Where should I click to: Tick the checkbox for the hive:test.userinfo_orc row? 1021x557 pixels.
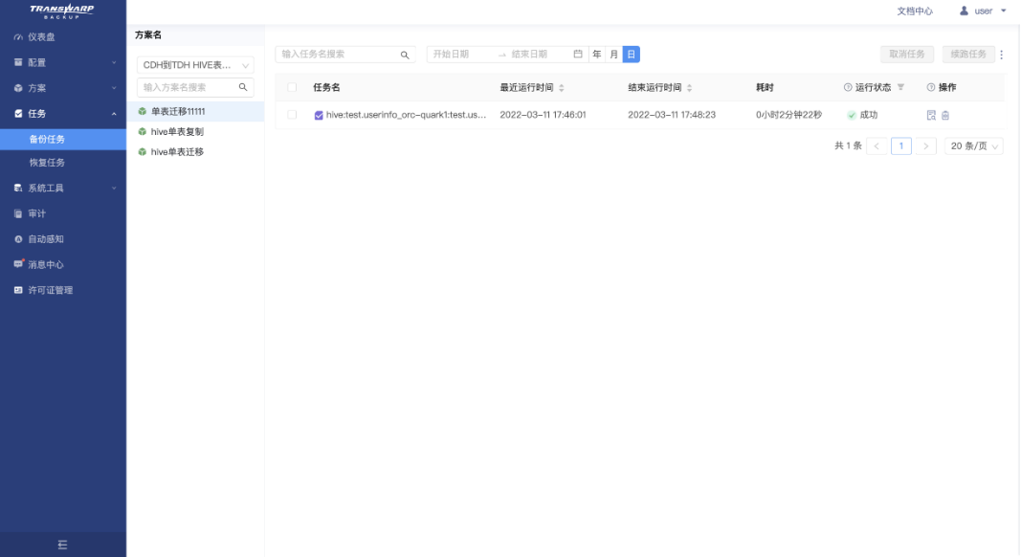(292, 115)
